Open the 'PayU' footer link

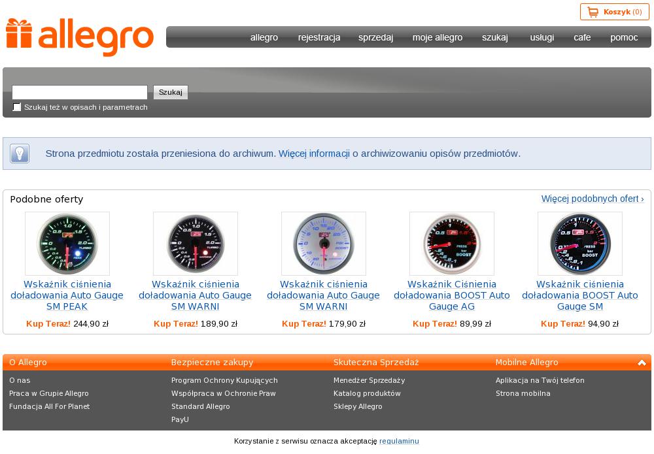180,419
